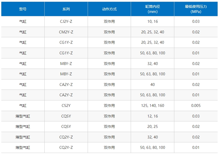The image size is (221, 161).
Task: Click the 缸筒内径 (mm) header cell
Action: pos(153,9)
